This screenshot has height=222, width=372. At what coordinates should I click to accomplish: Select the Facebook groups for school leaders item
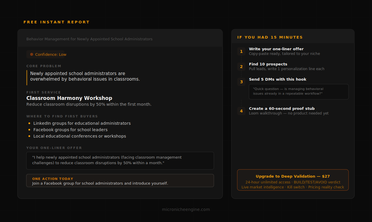tap(68, 130)
